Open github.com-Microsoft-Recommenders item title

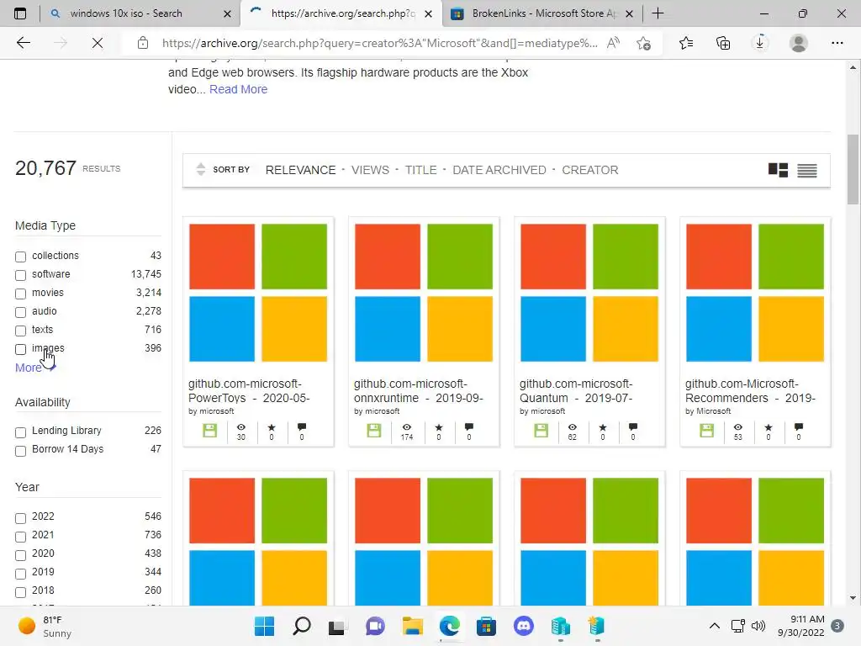(x=750, y=390)
